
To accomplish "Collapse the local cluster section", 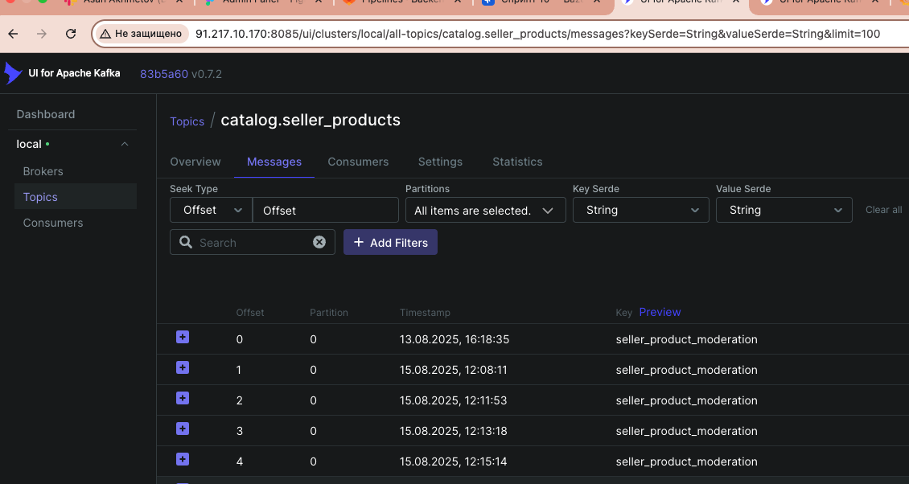I will point(125,144).
